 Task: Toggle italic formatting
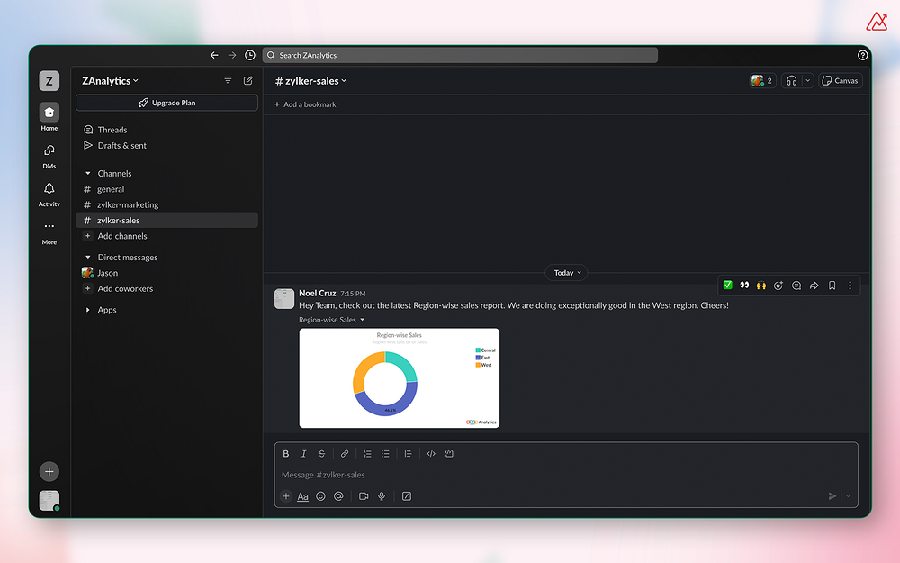tap(303, 454)
